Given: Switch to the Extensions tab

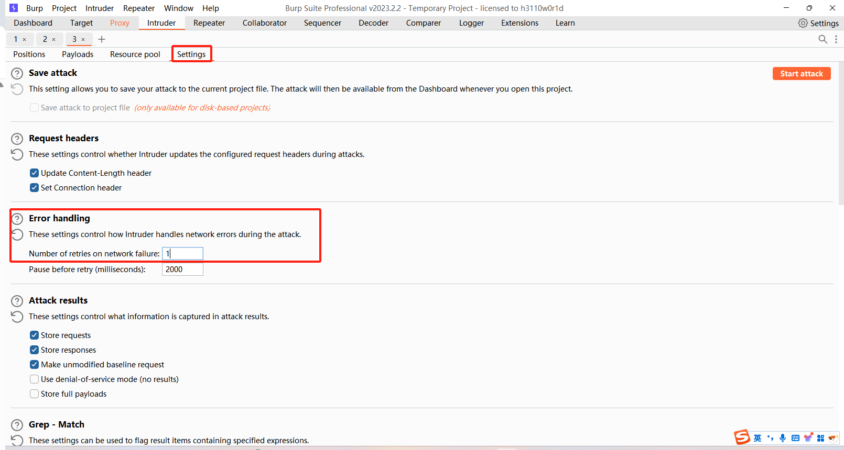Looking at the screenshot, I should (x=520, y=23).
